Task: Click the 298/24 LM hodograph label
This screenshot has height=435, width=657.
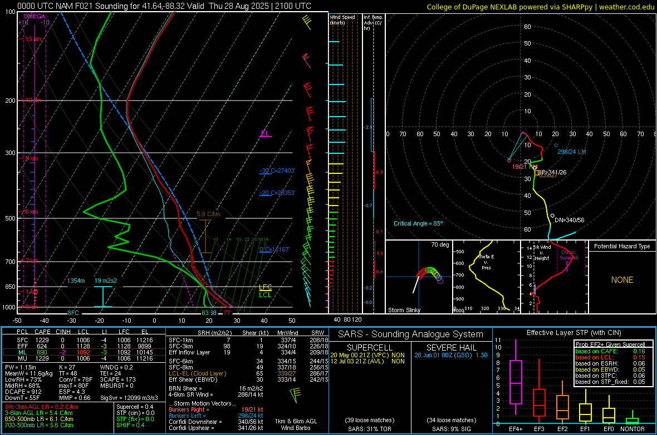Action: click(x=571, y=152)
